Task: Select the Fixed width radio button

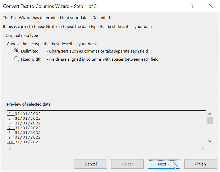Action: [16, 59]
